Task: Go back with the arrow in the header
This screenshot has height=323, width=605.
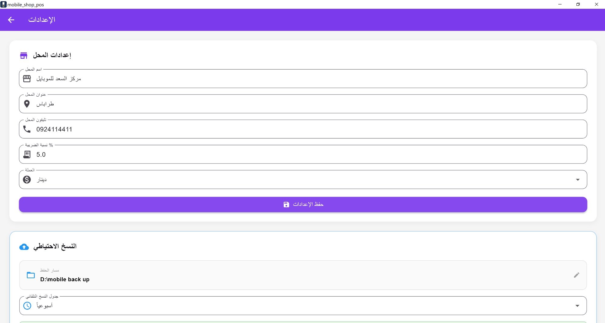Action: [x=11, y=20]
